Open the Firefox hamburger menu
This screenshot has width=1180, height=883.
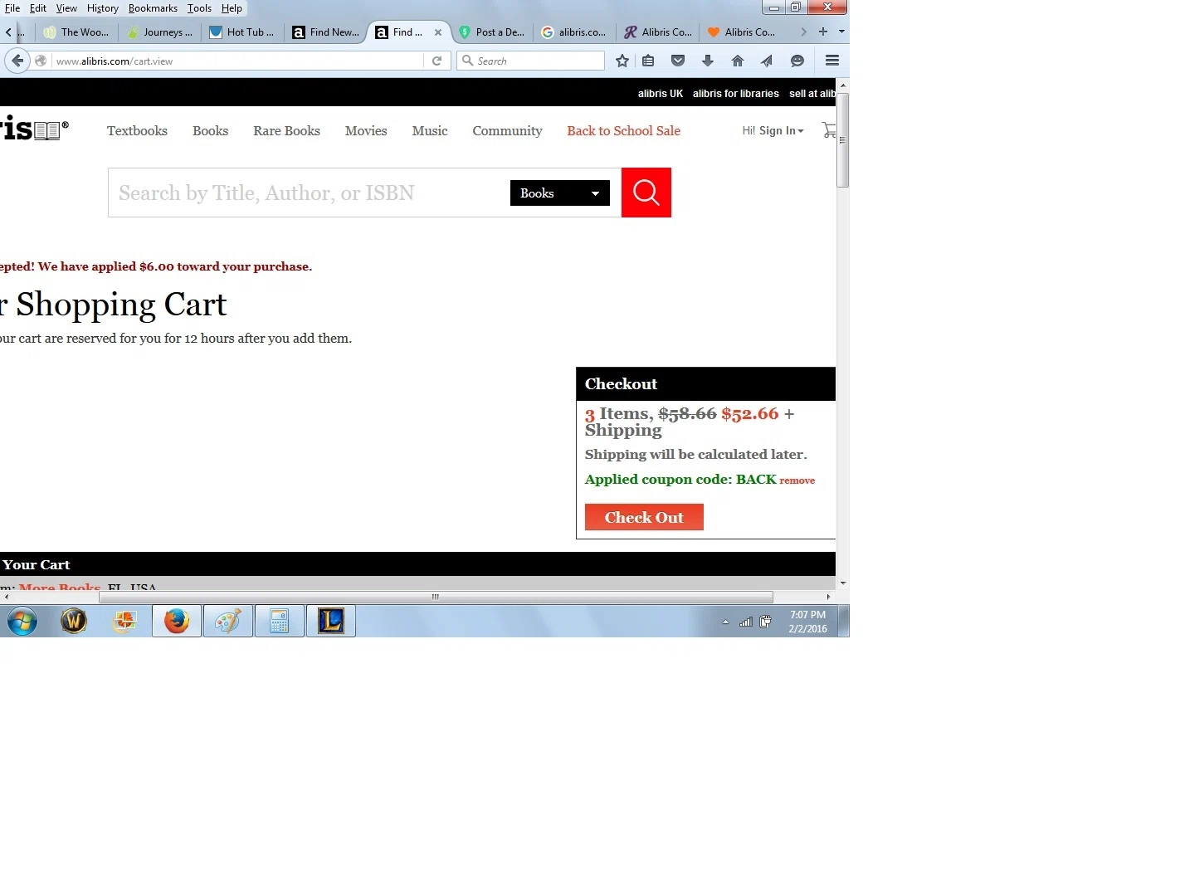[832, 61]
